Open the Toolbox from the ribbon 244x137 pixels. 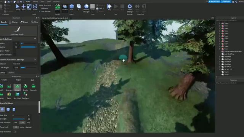click(65, 8)
